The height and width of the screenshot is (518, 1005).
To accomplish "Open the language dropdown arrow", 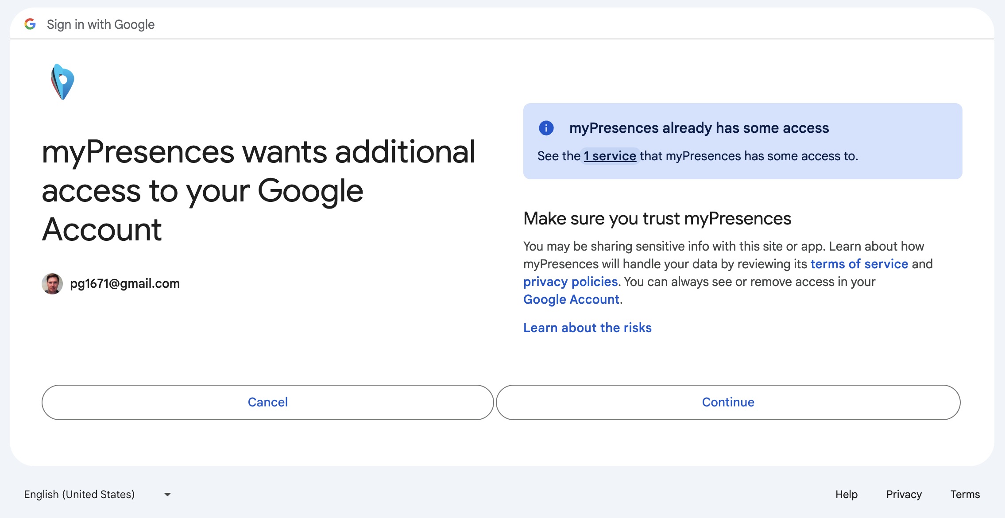I will pyautogui.click(x=167, y=495).
